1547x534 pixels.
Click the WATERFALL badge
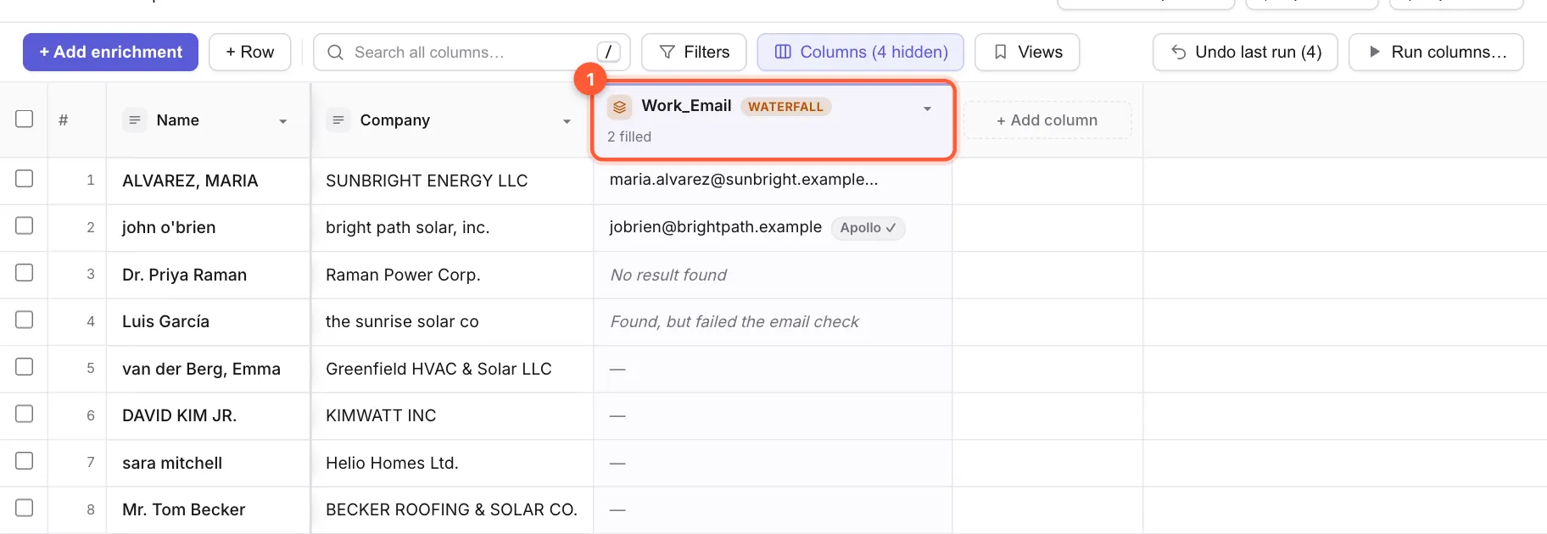[785, 107]
